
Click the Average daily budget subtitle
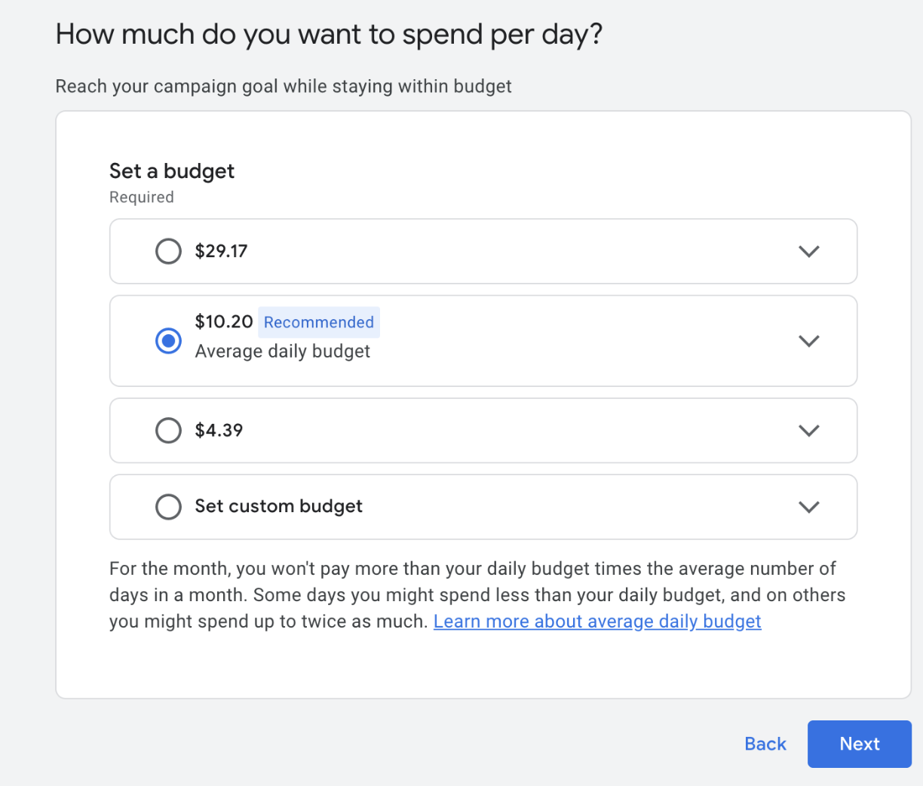282,352
